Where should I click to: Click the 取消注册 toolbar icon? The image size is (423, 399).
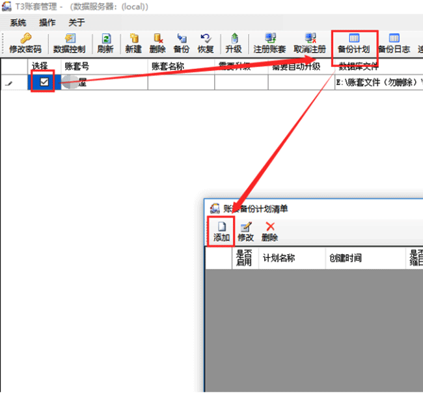click(310, 38)
